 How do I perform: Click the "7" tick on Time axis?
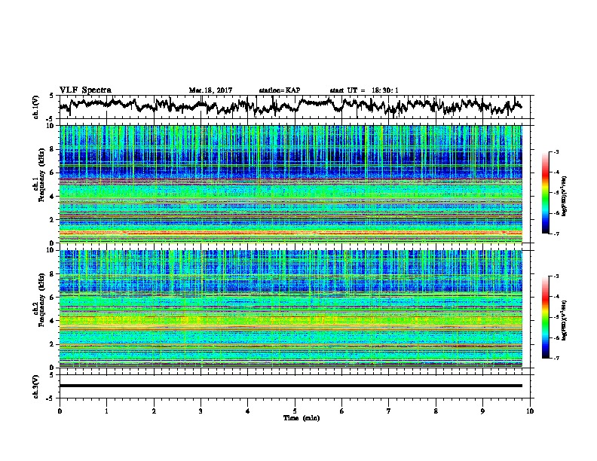(x=389, y=411)
